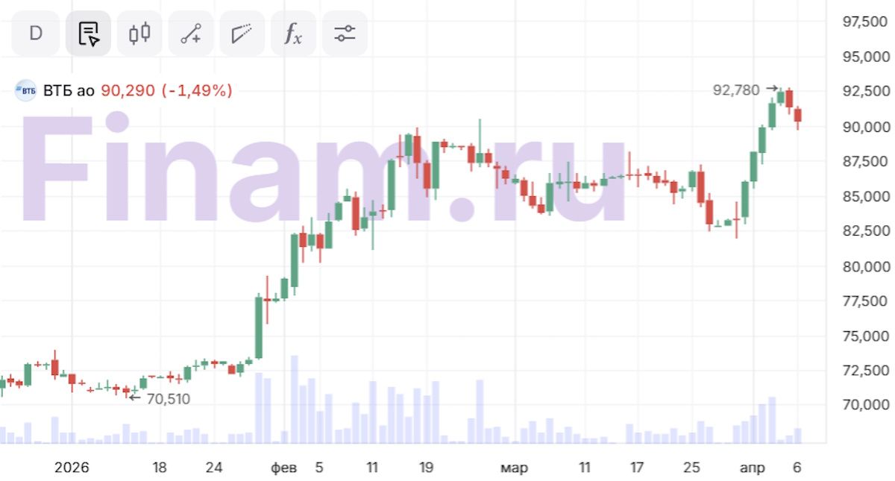Click the 70,510 low price label

[168, 399]
